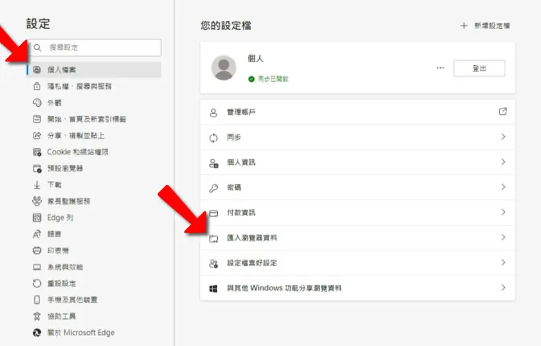Expand the 同步 sync row chevron
Screen dimensions: 541x346
[x=503, y=137]
